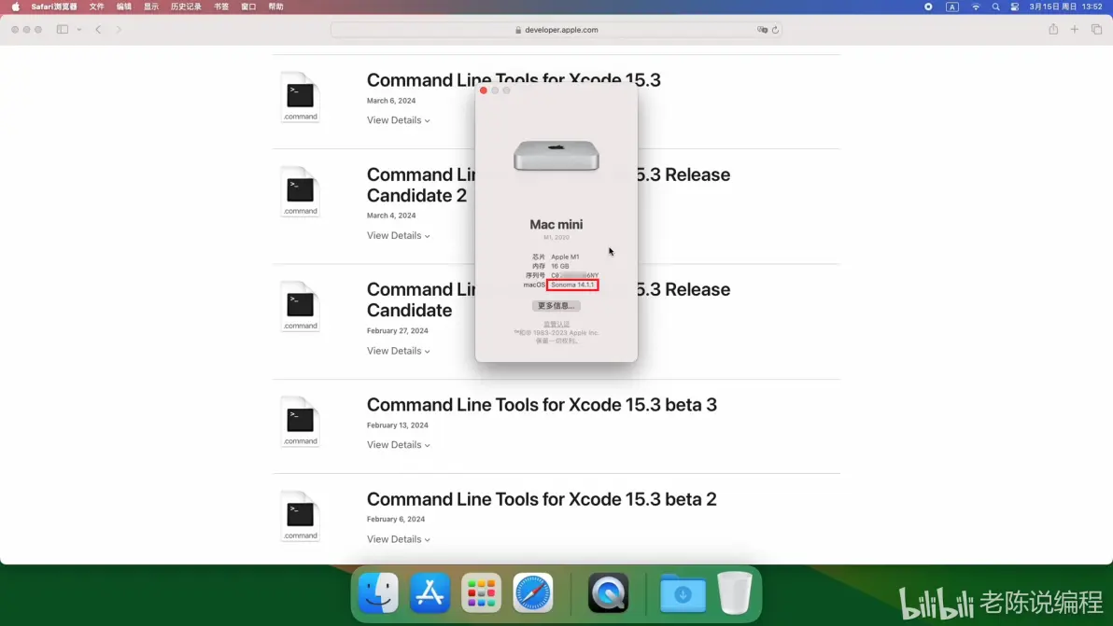Screen dimensions: 1113x626
Task: Open the Safari浏览器 menu
Action: pyautogui.click(x=54, y=7)
